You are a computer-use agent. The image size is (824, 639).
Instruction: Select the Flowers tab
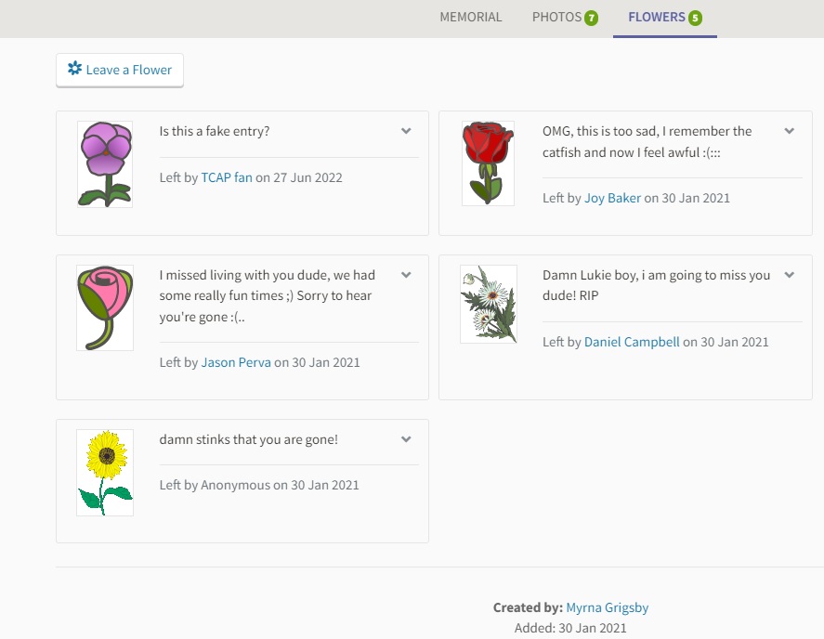(x=665, y=18)
